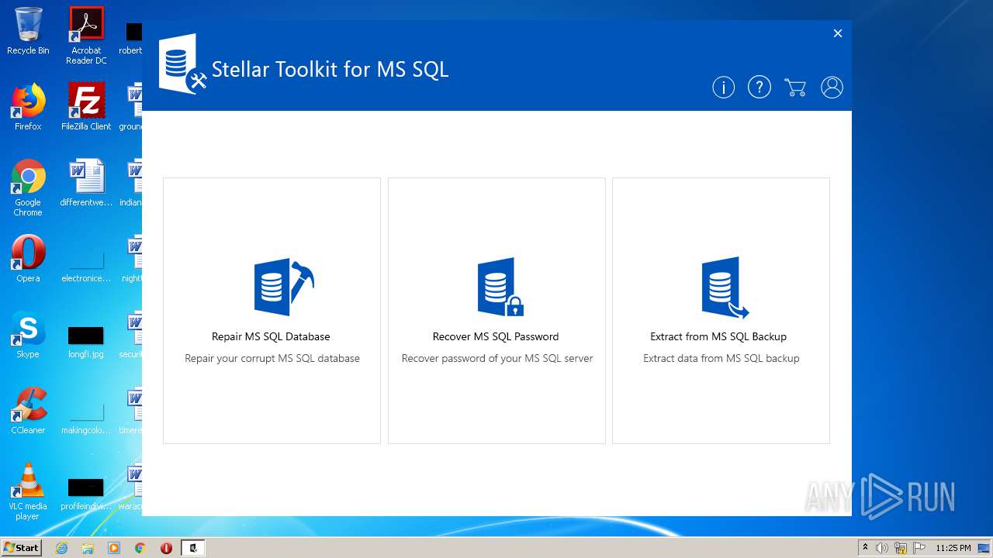Open Opera desktop shortcut
This screenshot has width=993, height=558.
[x=28, y=259]
